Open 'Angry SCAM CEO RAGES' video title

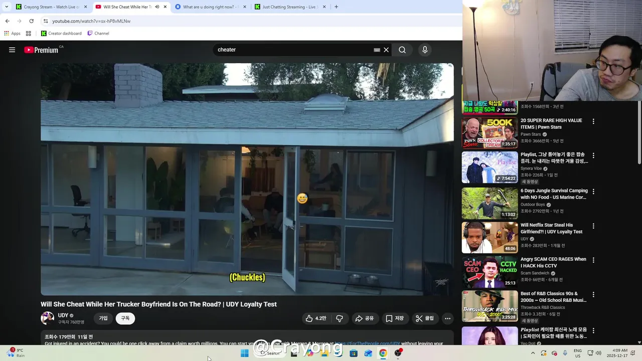[x=553, y=263]
